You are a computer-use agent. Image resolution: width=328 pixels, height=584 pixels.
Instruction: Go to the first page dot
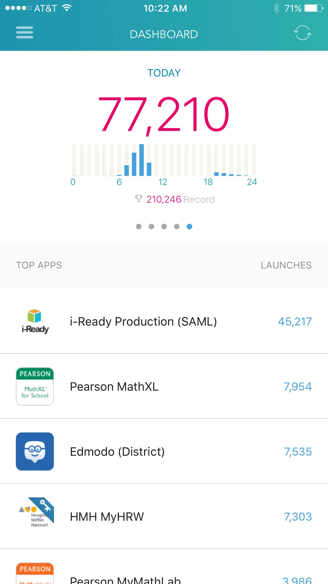[139, 226]
